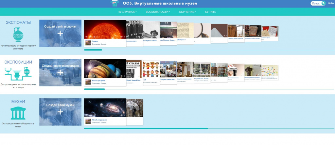
Task: Open the ВОЗМОЖНОСТИ dropdown menu
Action: pos(158,12)
